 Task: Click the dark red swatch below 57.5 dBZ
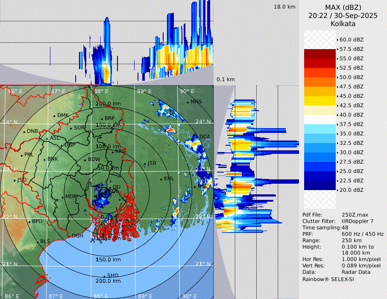pyautogui.click(x=320, y=54)
